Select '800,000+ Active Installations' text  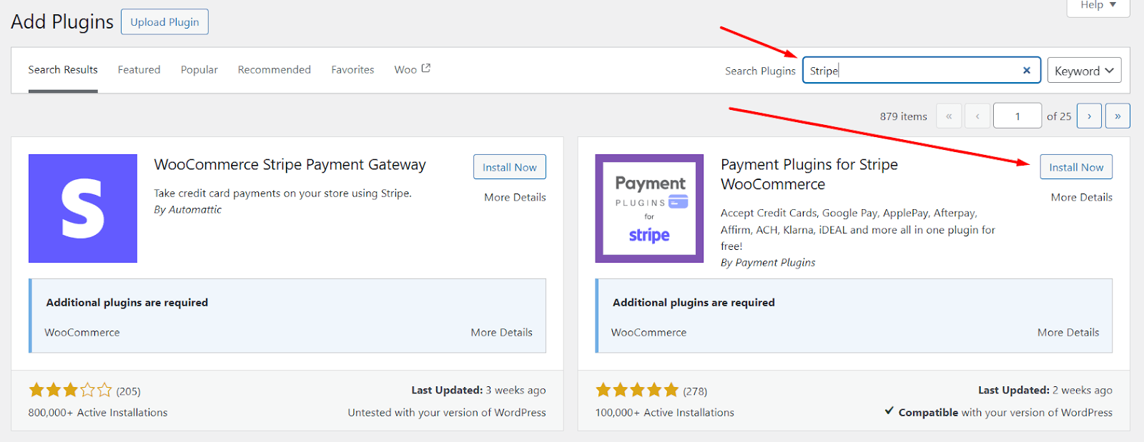(98, 413)
